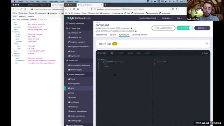
Task: Click View Raw Definition button
Action: (x=163, y=28)
